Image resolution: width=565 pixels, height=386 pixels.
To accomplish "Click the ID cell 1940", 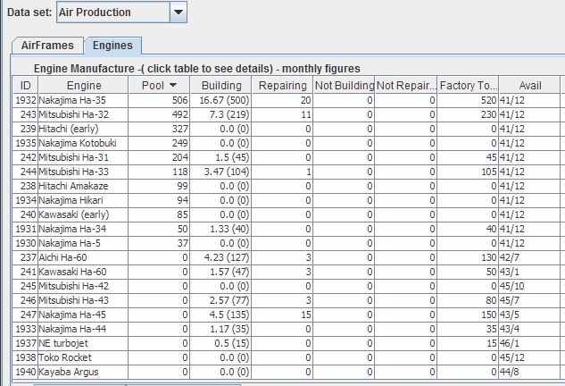I will 25,372.
